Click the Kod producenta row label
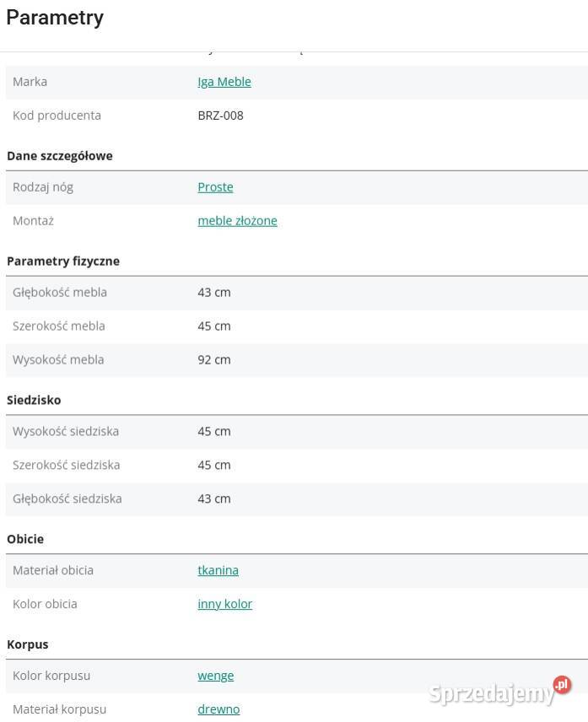The image size is (588, 722). tap(57, 116)
